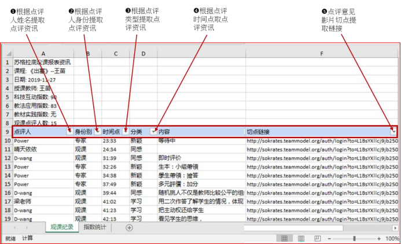Open the 切点链接 column filter dropdown
Screen dimensions: 401x244
393,132
